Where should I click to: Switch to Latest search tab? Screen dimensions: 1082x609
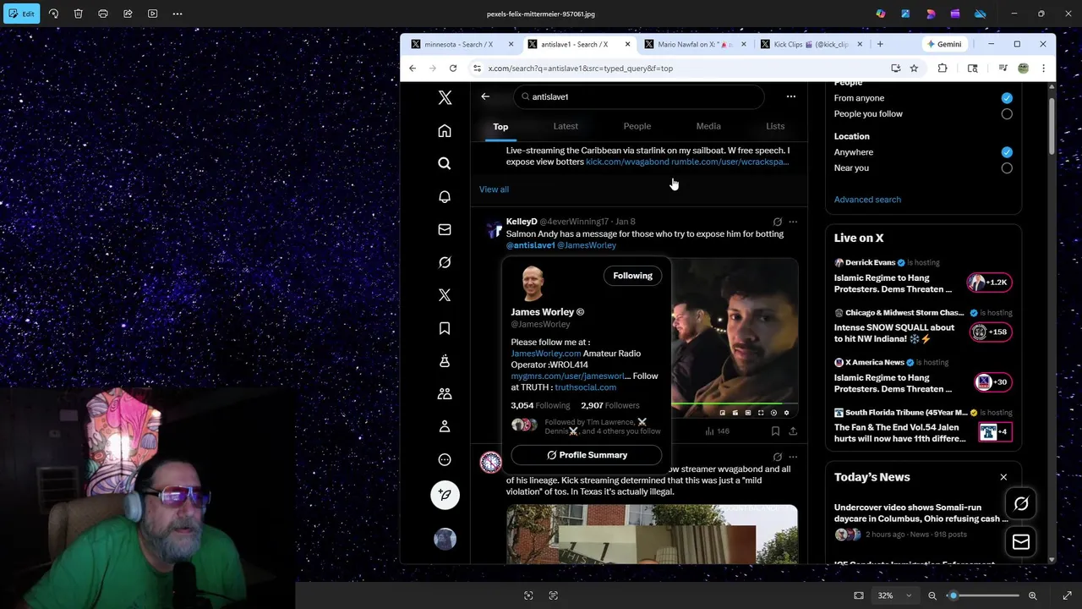pyautogui.click(x=566, y=126)
